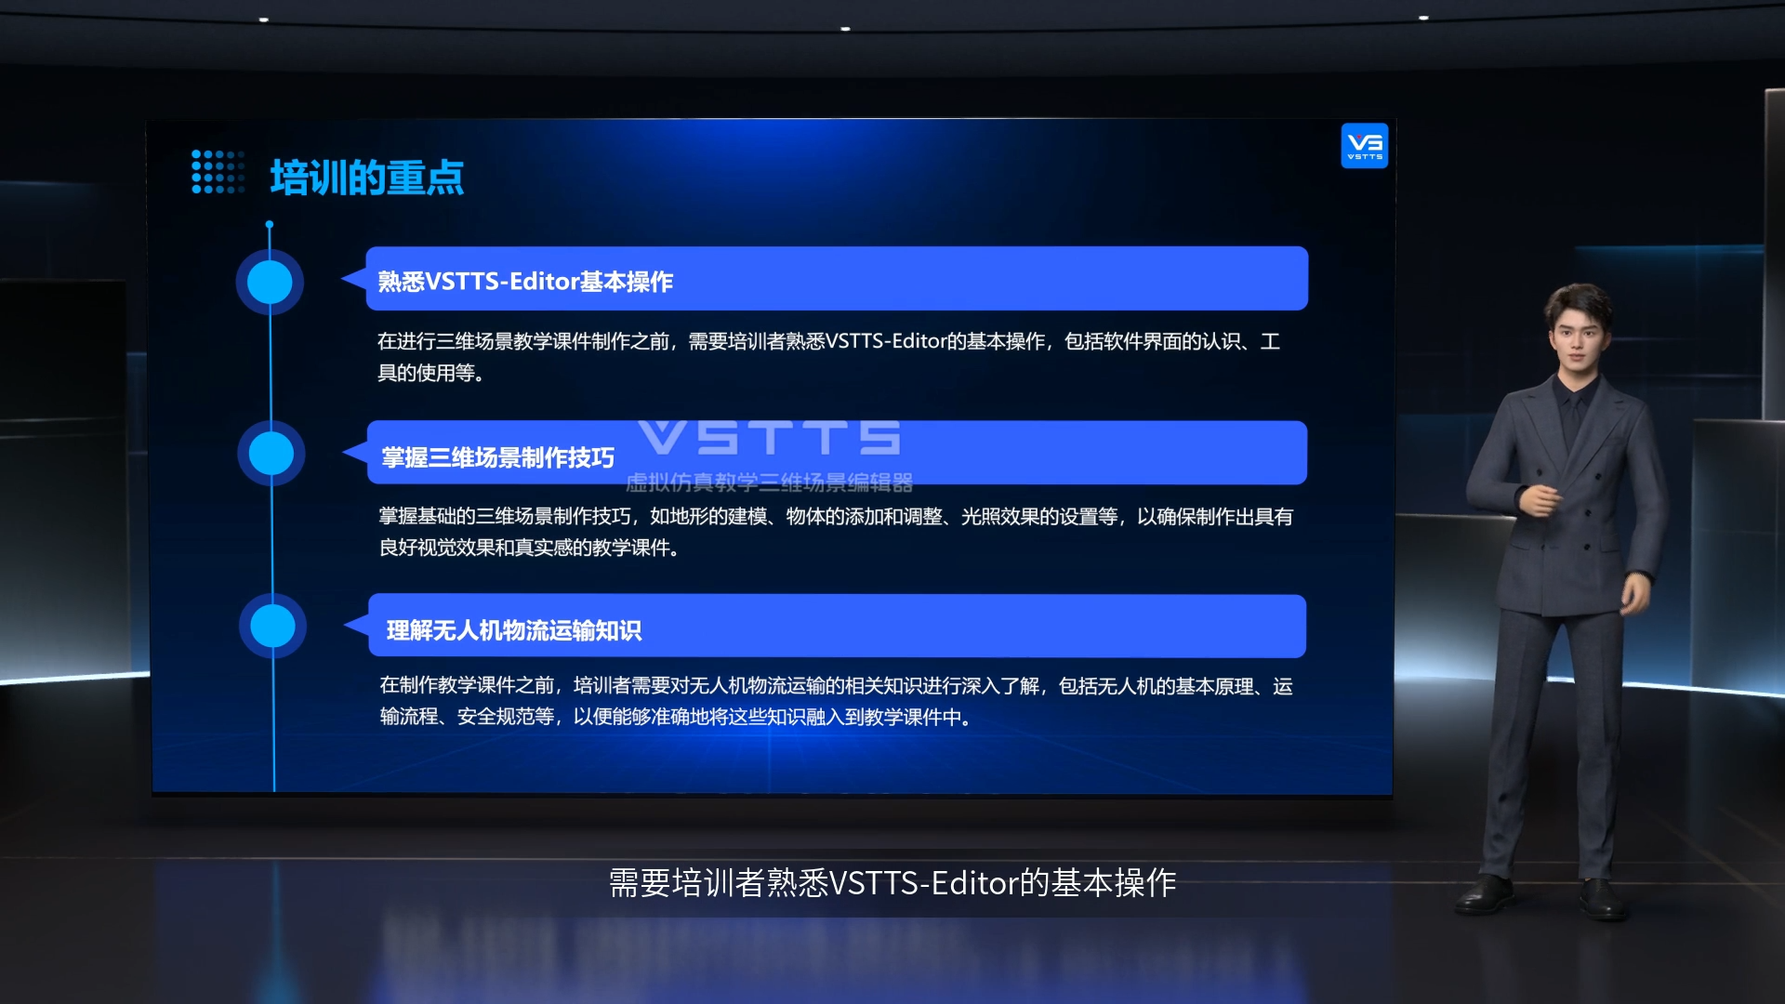Click the timeline node beside 熟悉VSTTS-Editor基本操作

(270, 282)
